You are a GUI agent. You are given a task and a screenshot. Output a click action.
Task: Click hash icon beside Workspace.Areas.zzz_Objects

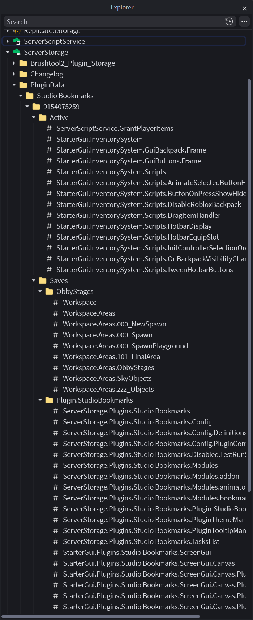click(56, 389)
